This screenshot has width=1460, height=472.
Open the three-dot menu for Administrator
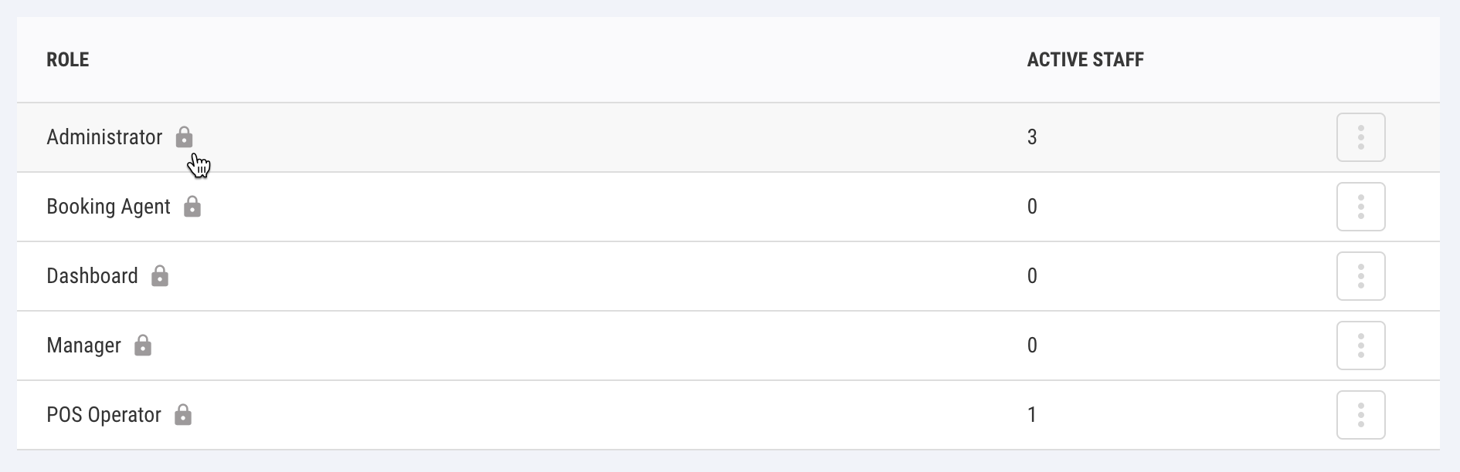click(1361, 137)
